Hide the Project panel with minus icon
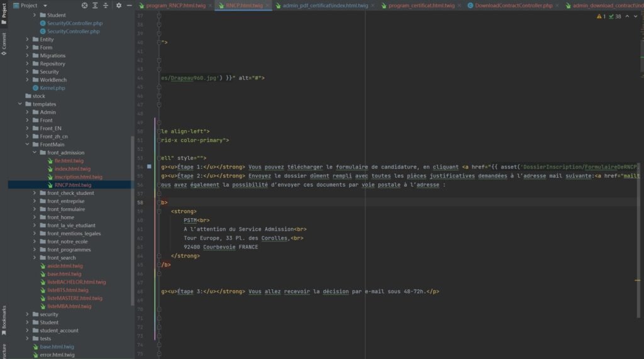Screen dimensions: 644x359 click(129, 5)
